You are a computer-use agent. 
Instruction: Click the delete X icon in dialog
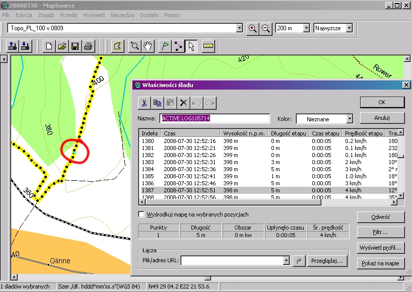(x=184, y=103)
